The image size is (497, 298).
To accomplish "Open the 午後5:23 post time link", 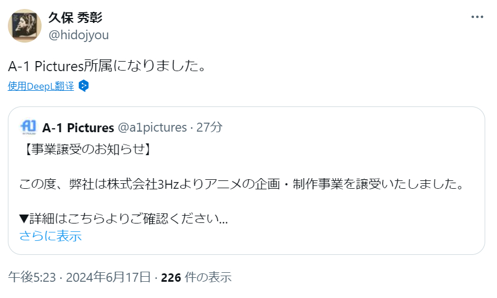I will [x=34, y=277].
